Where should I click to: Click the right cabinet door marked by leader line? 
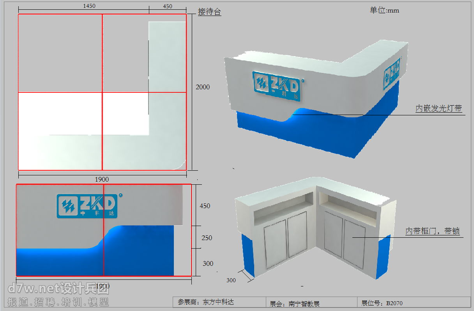click(x=354, y=244)
